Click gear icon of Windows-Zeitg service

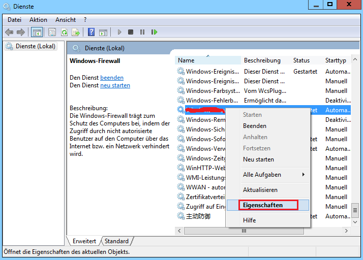[181, 158]
